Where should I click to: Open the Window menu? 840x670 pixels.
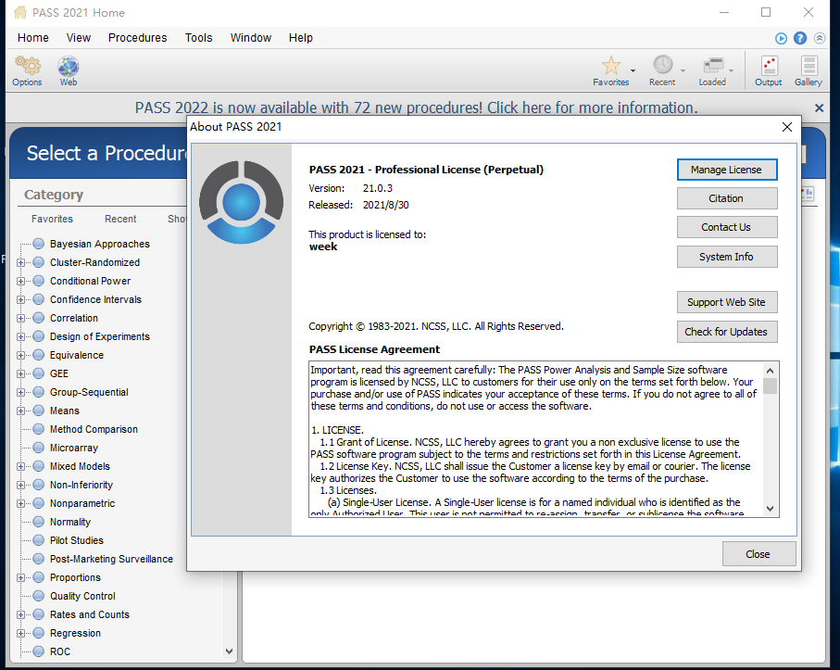click(x=251, y=37)
